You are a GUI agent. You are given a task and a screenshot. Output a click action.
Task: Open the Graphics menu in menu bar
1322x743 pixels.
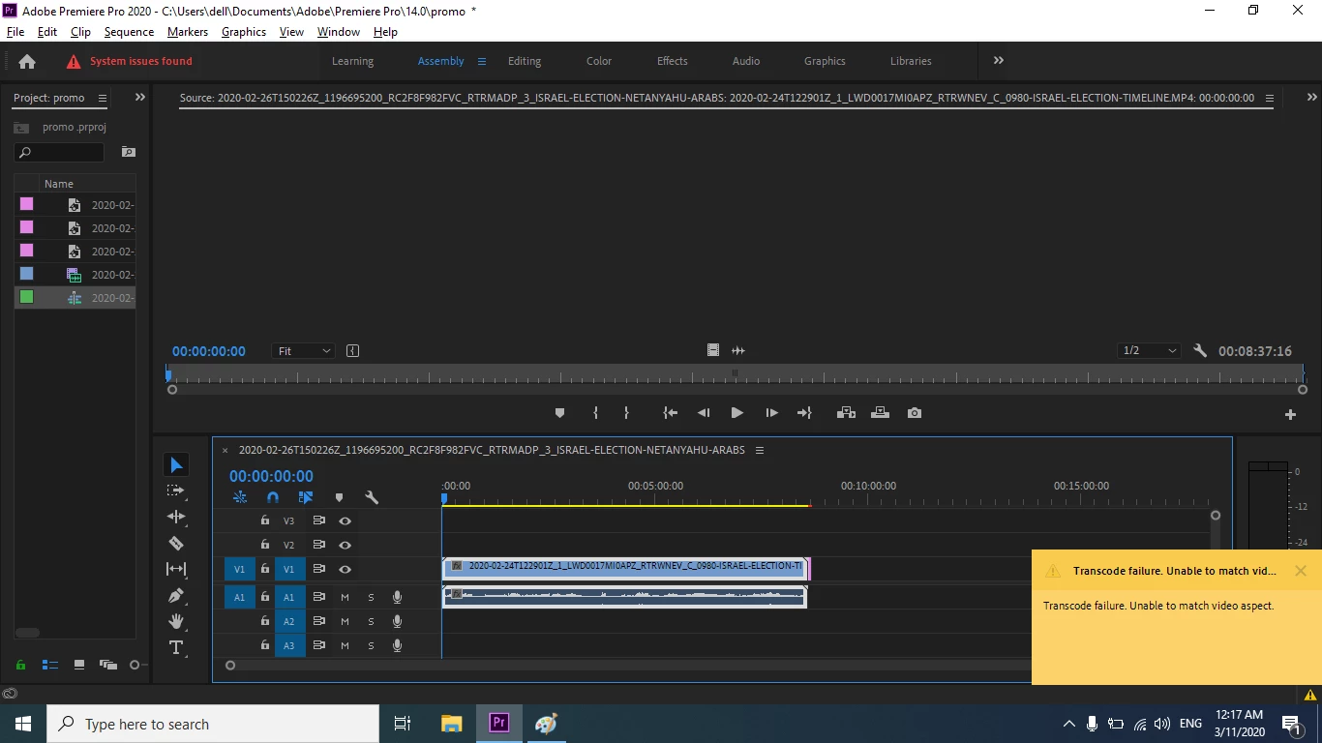[x=244, y=32]
